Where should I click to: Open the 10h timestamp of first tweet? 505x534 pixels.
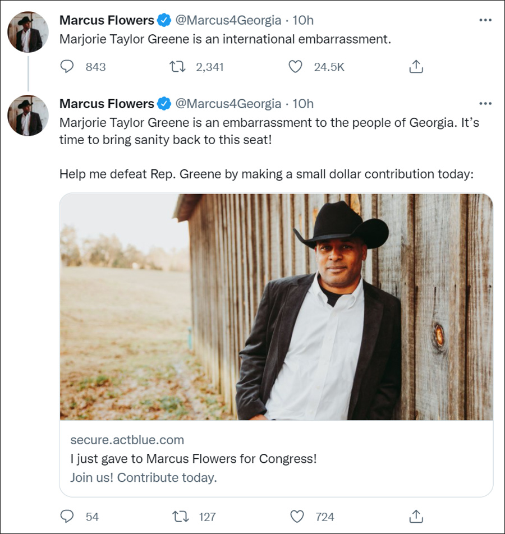click(x=303, y=20)
